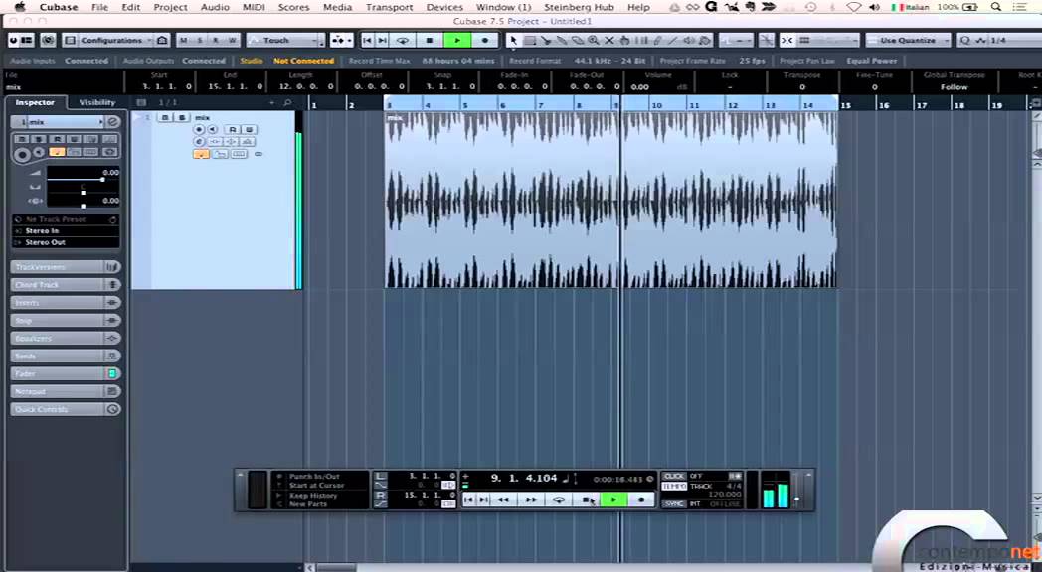Viewport: 1042px width, 572px height.
Task: Open the snap type grid dropdown
Action: coord(827,41)
